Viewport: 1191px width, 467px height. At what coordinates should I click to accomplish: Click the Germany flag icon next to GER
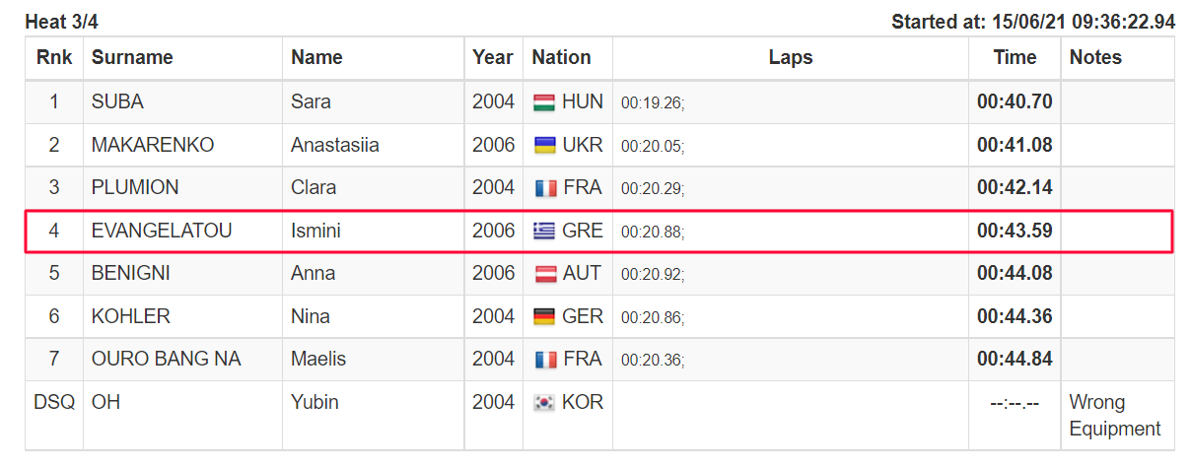[x=543, y=317]
